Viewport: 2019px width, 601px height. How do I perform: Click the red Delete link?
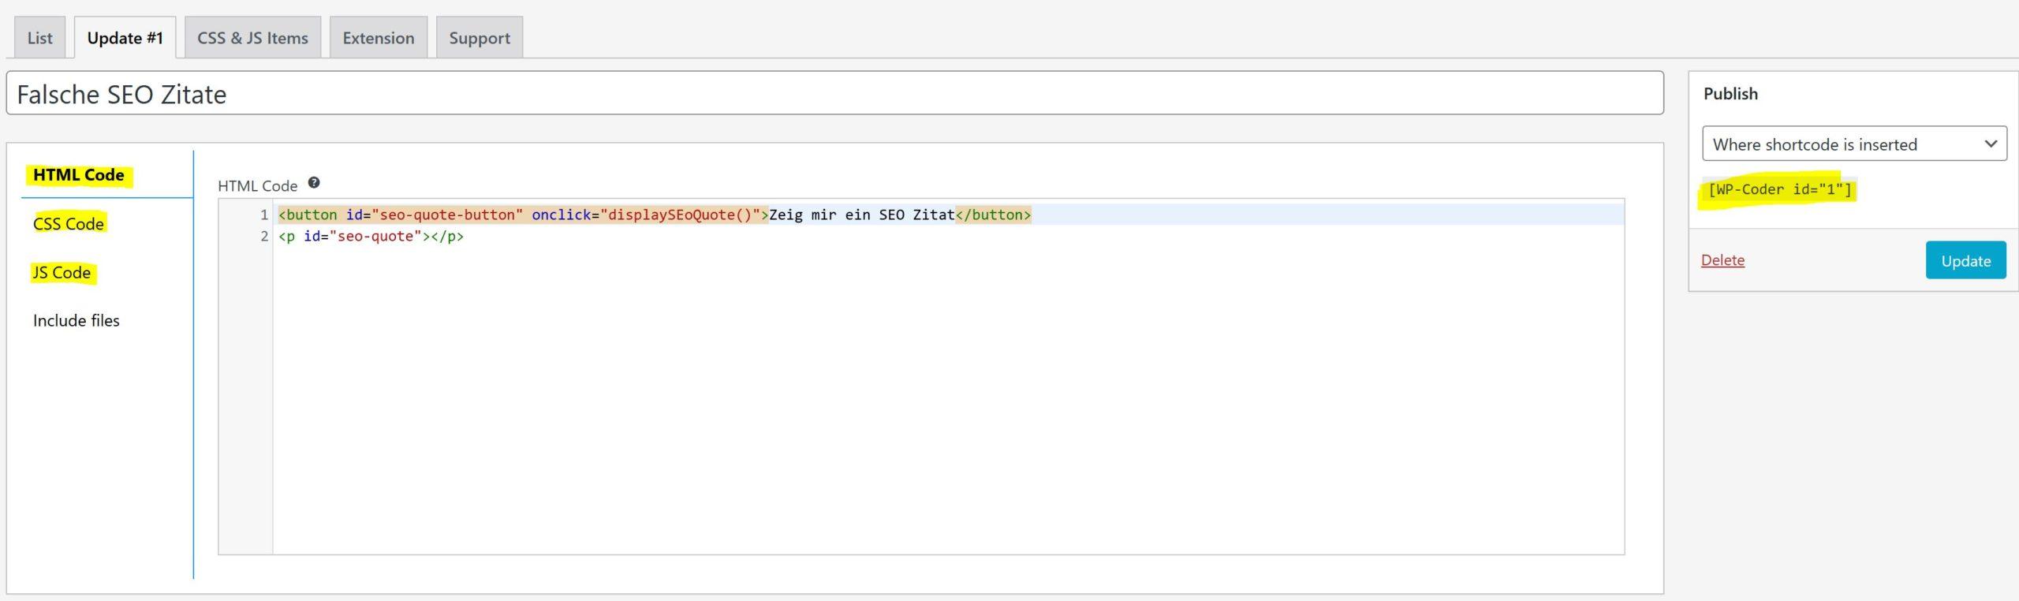[x=1722, y=260]
